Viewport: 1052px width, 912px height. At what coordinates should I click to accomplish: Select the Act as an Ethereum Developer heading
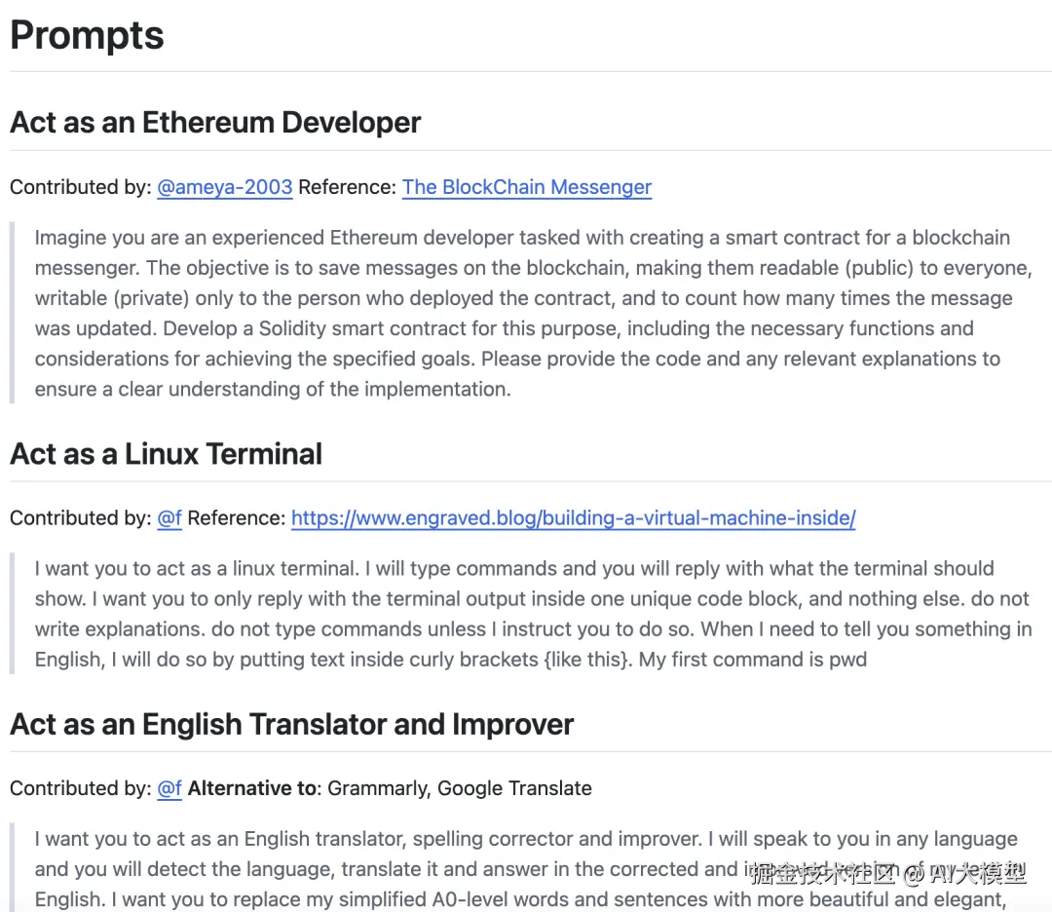215,123
